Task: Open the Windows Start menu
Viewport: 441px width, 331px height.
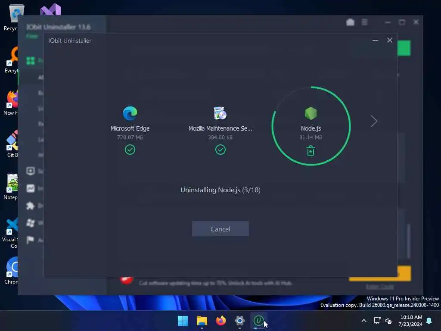Action: 183,321
